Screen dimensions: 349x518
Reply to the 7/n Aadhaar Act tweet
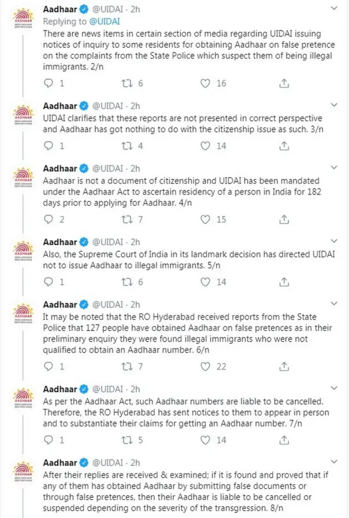(49, 439)
